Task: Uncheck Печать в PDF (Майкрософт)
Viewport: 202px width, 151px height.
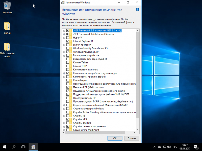Action: point(68,87)
